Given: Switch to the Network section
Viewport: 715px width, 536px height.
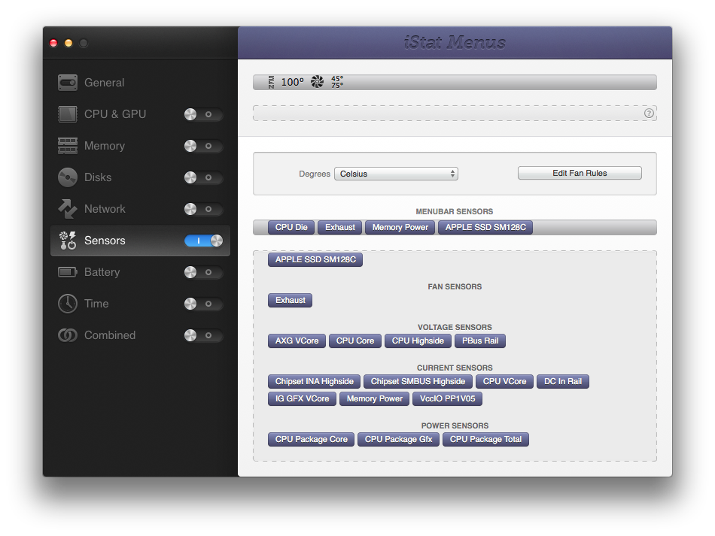Looking at the screenshot, I should pyautogui.click(x=105, y=209).
